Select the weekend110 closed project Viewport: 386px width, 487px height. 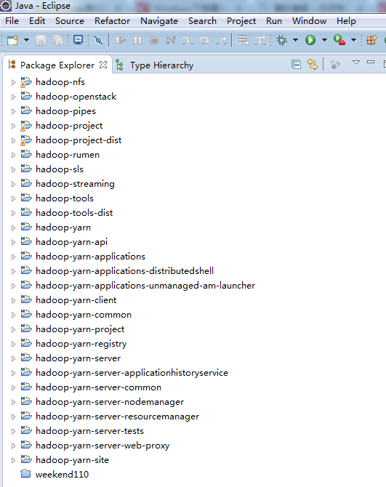click(62, 475)
